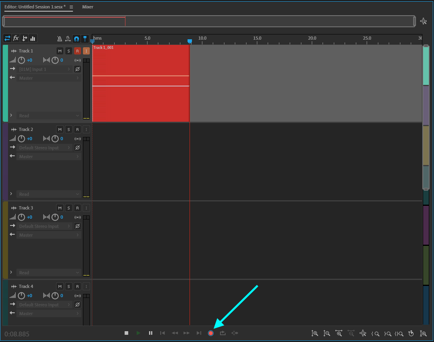
Task: Disarm record on Track 1
Action: [x=77, y=51]
